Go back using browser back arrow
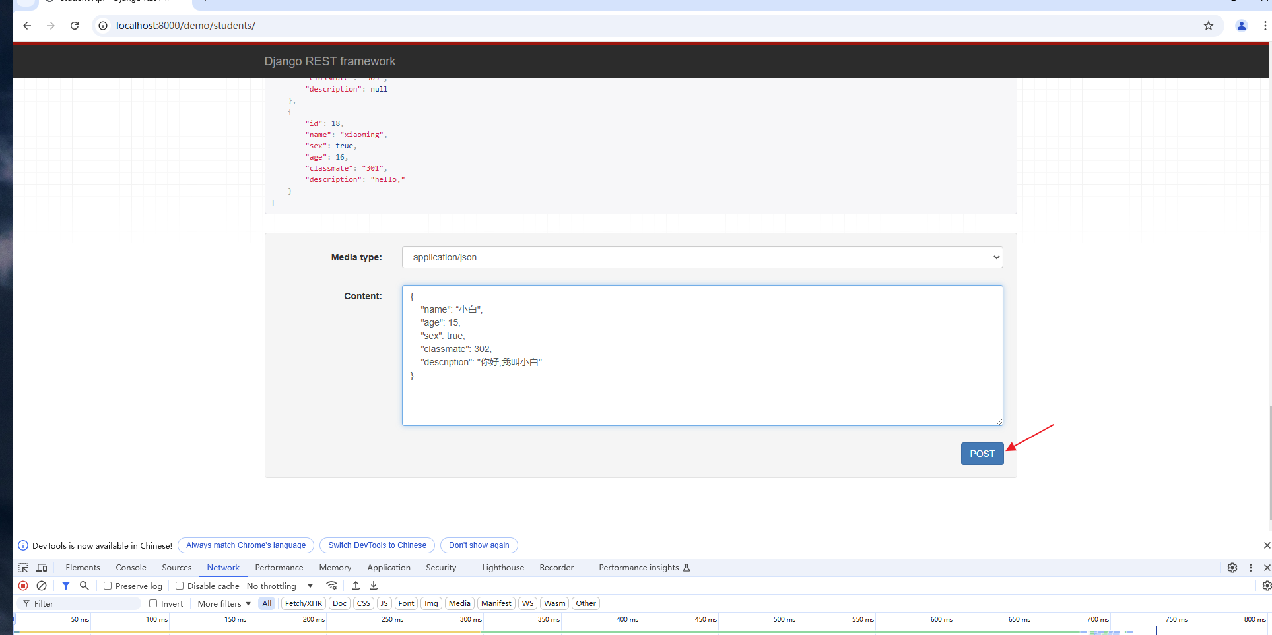Image resolution: width=1272 pixels, height=635 pixels. point(27,26)
